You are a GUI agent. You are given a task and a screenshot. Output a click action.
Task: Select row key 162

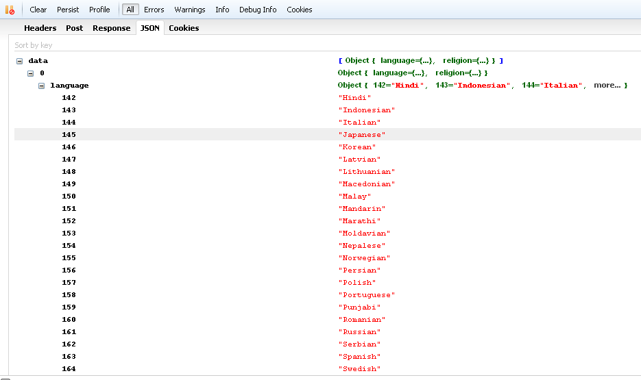point(69,344)
